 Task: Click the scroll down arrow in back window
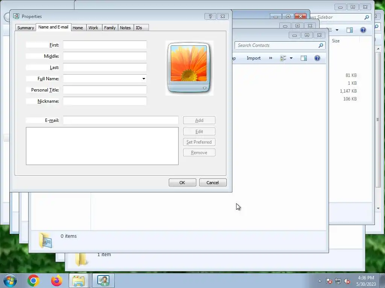(x=378, y=208)
